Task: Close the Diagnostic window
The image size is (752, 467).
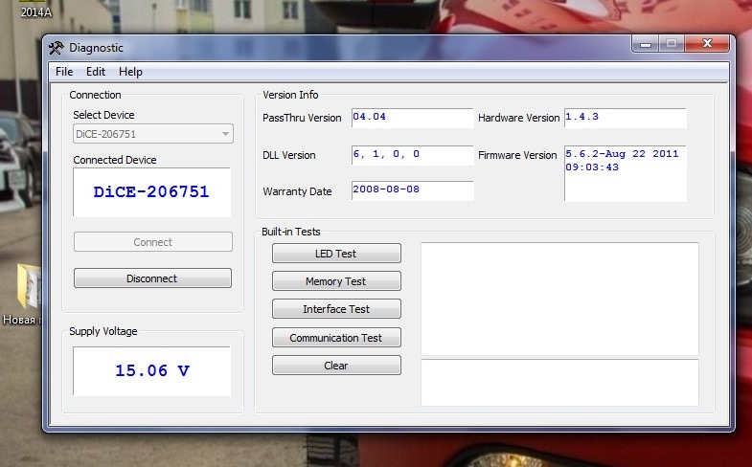Action: click(707, 44)
